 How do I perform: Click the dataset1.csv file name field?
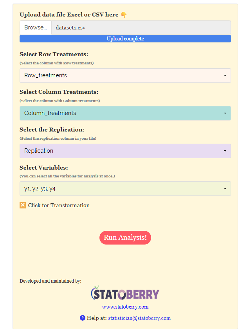point(141,27)
